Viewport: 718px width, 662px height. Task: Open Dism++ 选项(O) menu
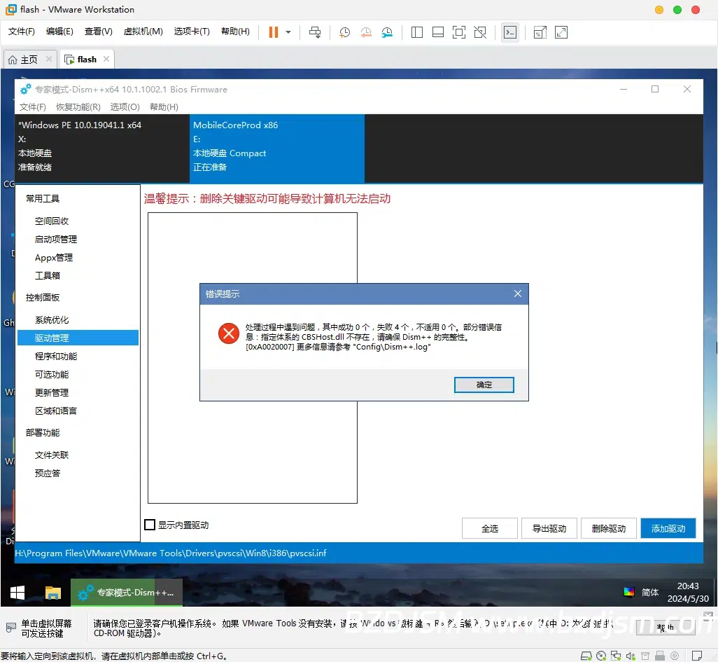coord(125,106)
